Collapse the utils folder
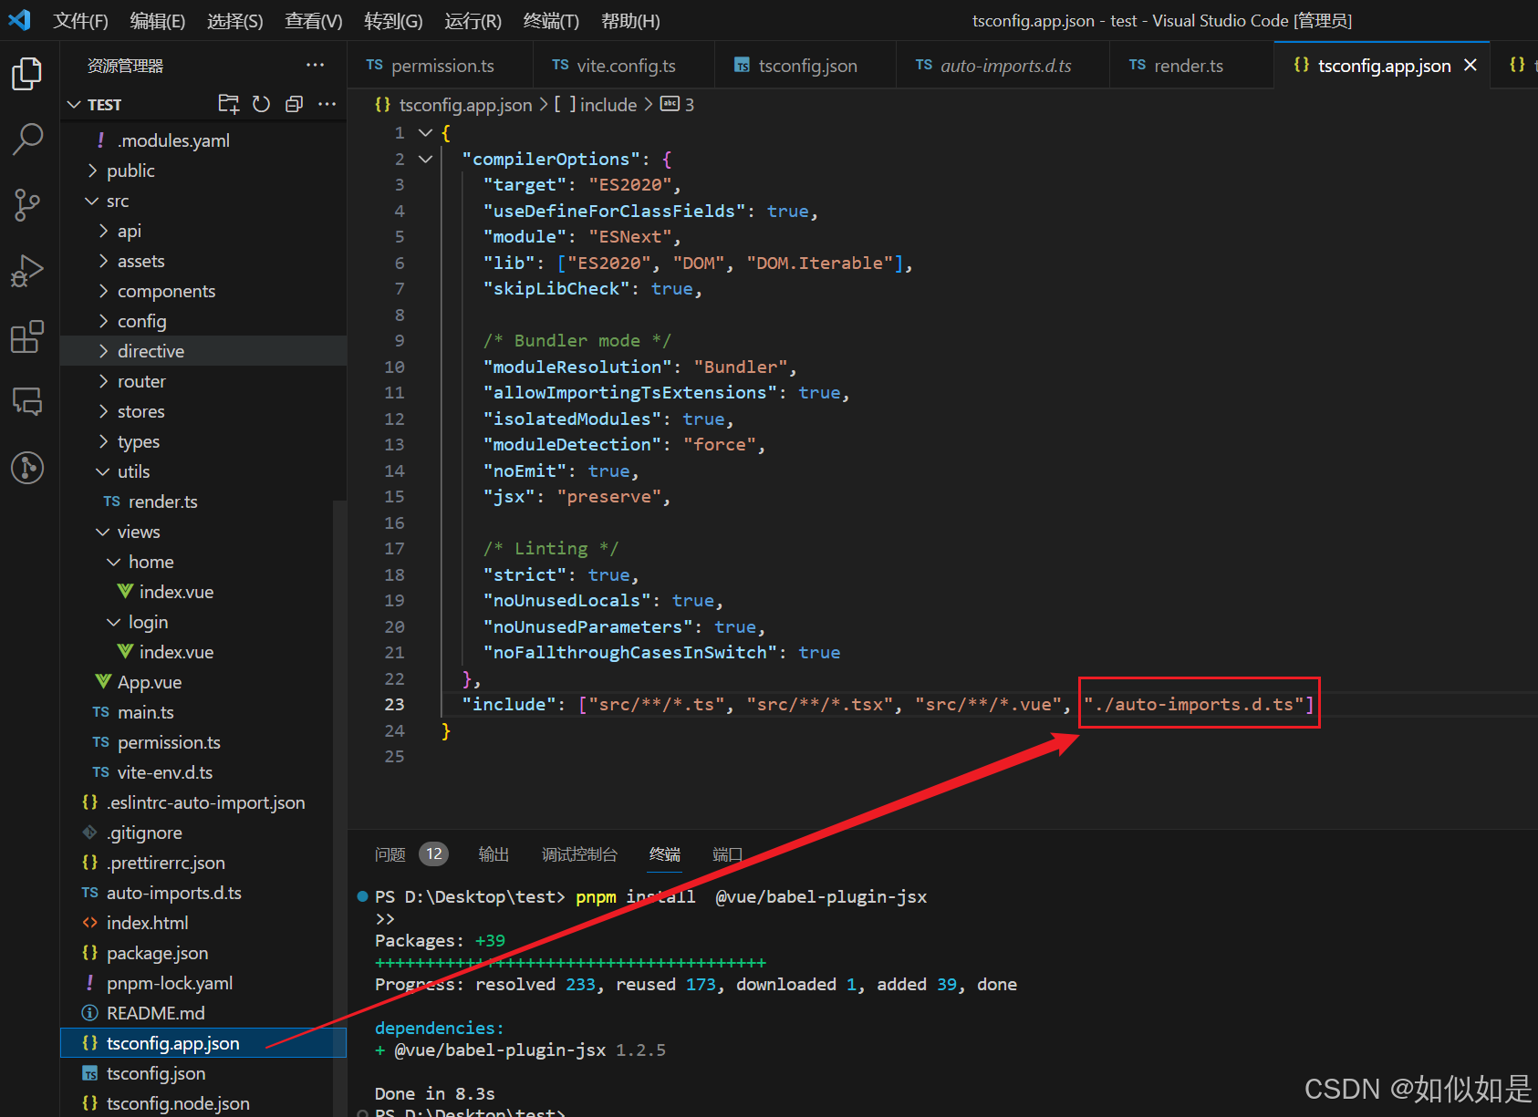 (x=104, y=471)
